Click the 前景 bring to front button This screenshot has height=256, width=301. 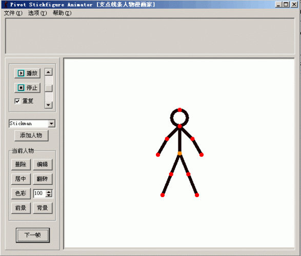tap(21, 208)
